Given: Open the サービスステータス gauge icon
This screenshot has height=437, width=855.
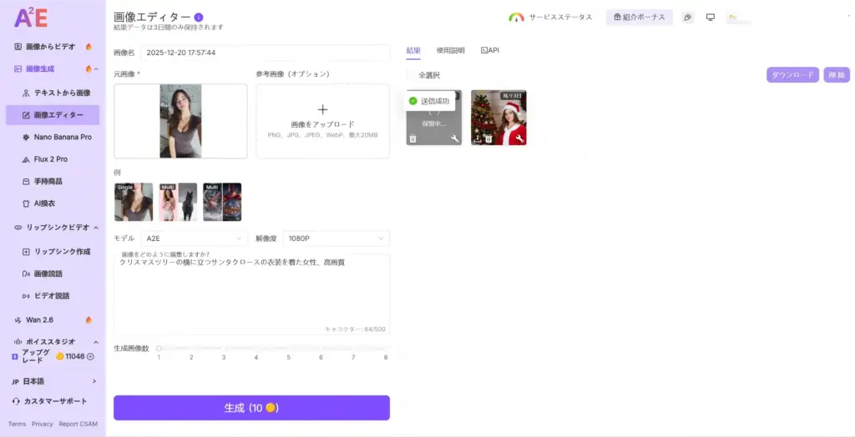Looking at the screenshot, I should 516,18.
